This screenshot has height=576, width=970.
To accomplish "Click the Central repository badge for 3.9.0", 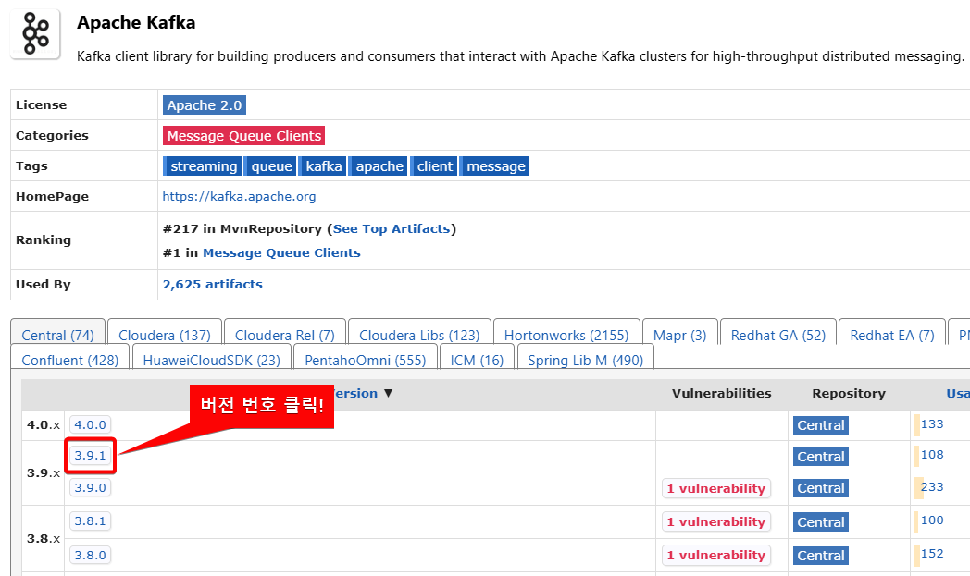I will coord(820,488).
